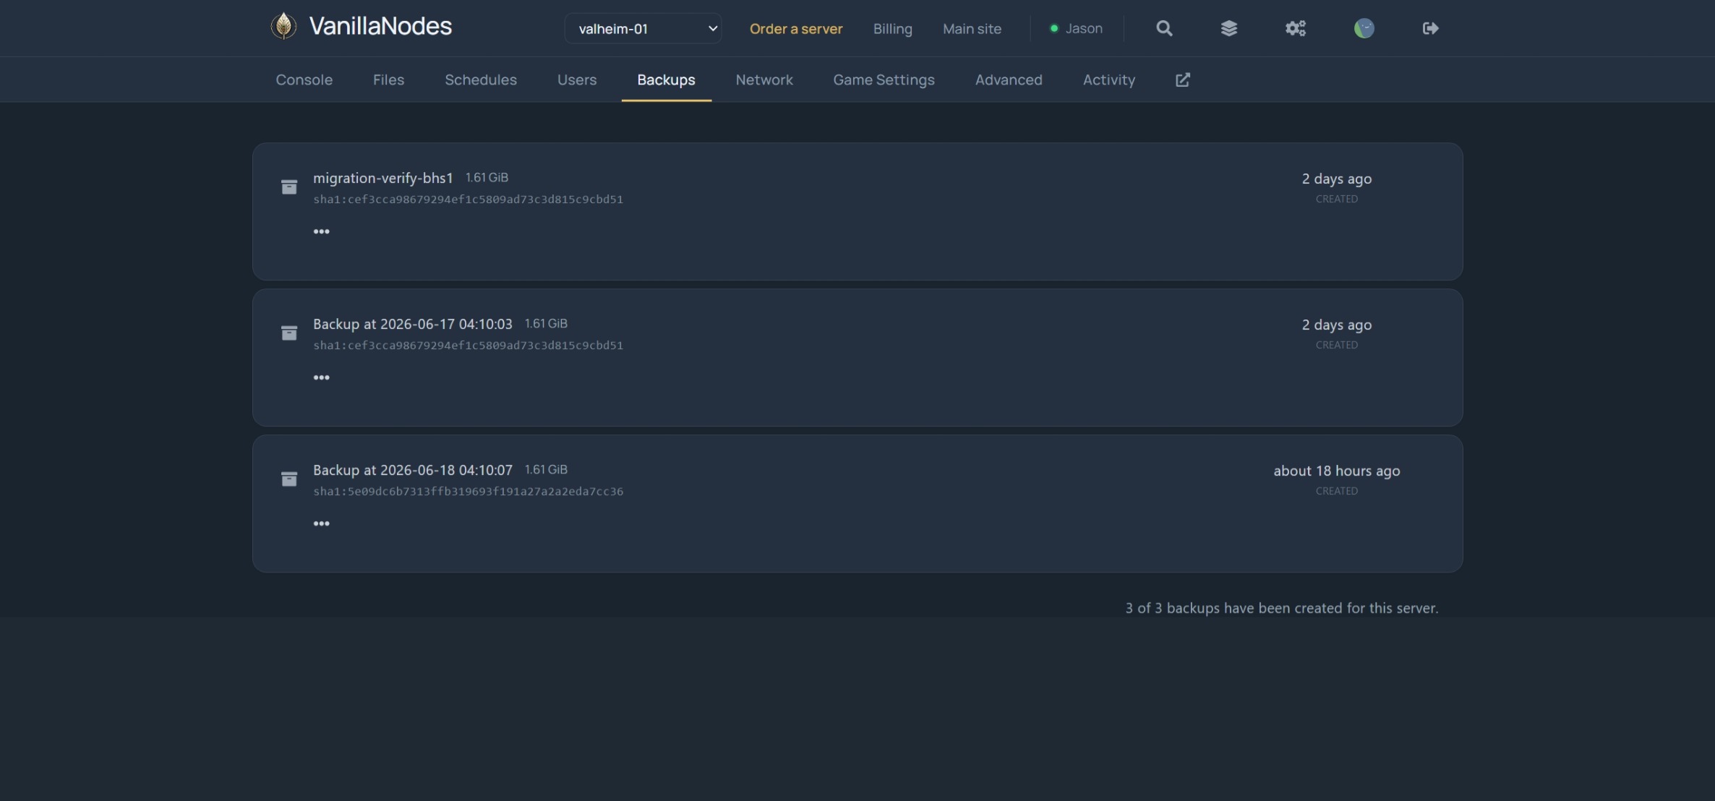
Task: Select the Backup at 2026-06-18 04:10:07 name
Action: pyautogui.click(x=413, y=470)
